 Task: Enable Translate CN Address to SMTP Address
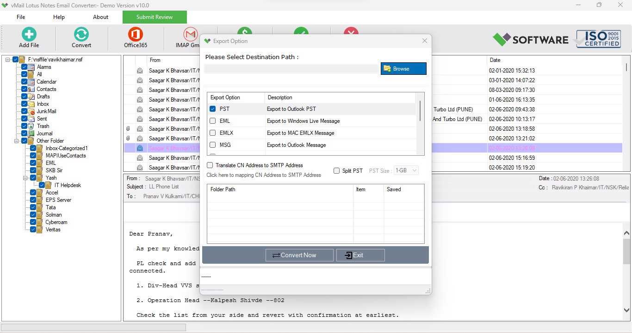click(210, 165)
